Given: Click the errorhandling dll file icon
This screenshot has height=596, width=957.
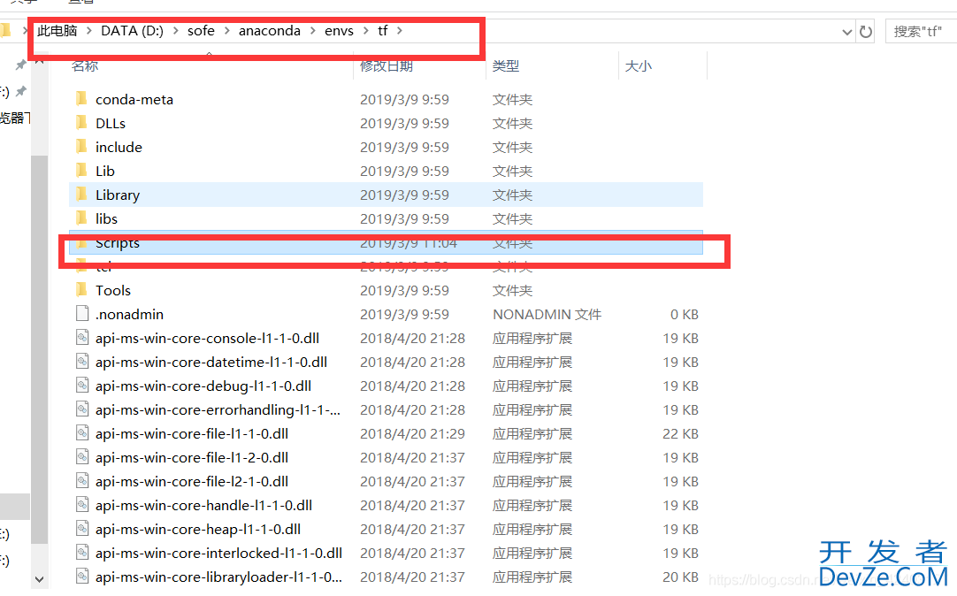Looking at the screenshot, I should [x=81, y=409].
